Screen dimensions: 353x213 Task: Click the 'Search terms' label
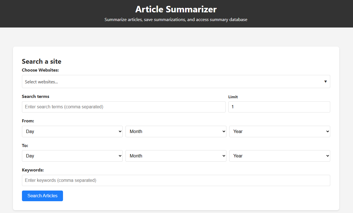[x=35, y=97]
